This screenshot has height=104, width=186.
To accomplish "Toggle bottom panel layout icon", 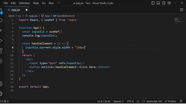I will (x=158, y=3).
